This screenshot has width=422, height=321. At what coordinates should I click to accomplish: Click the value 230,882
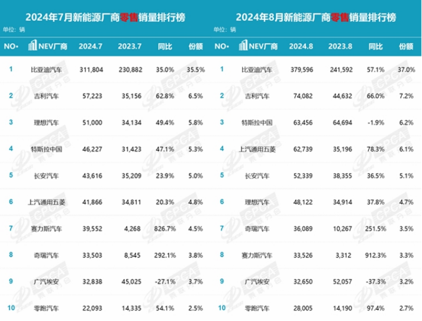(x=131, y=70)
